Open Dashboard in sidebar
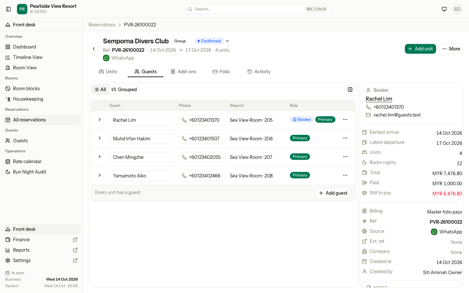Image resolution: width=469 pixels, height=293 pixels. point(41,47)
